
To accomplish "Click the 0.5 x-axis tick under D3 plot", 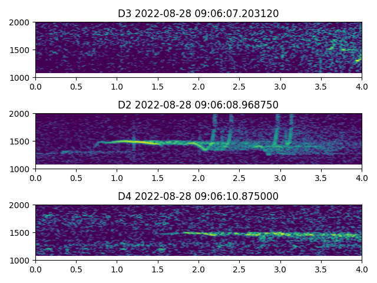I will pos(76,86).
